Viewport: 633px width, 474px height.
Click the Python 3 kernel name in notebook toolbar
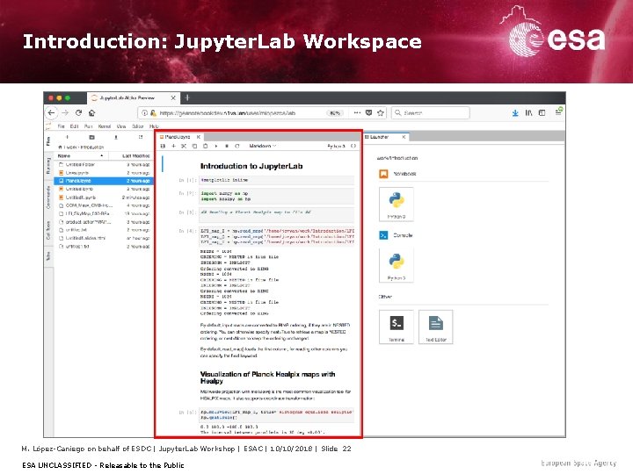click(336, 146)
